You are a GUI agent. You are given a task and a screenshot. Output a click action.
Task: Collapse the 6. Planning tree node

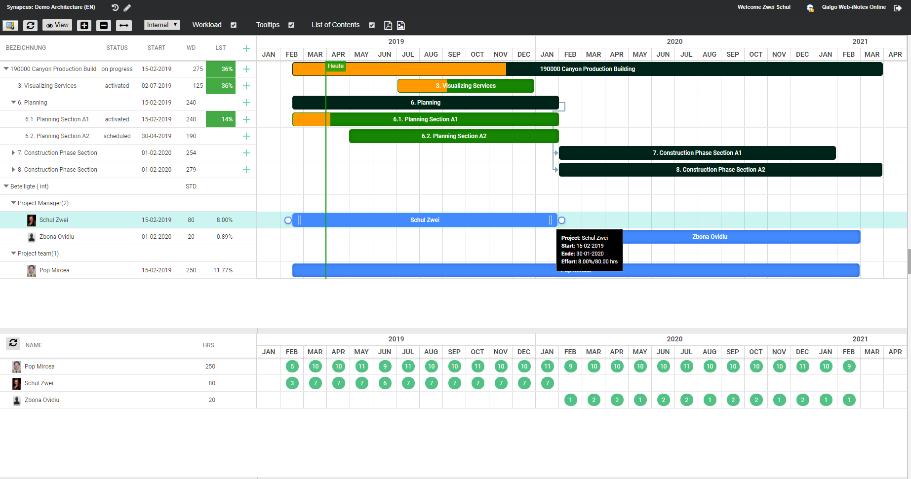coord(13,103)
